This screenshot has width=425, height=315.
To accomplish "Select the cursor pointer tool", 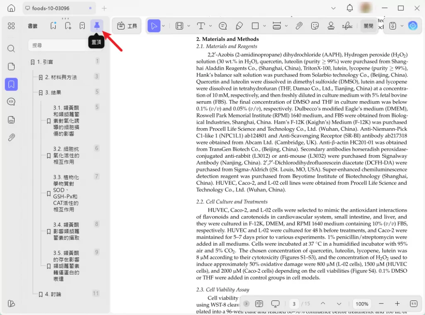I will click(x=154, y=26).
